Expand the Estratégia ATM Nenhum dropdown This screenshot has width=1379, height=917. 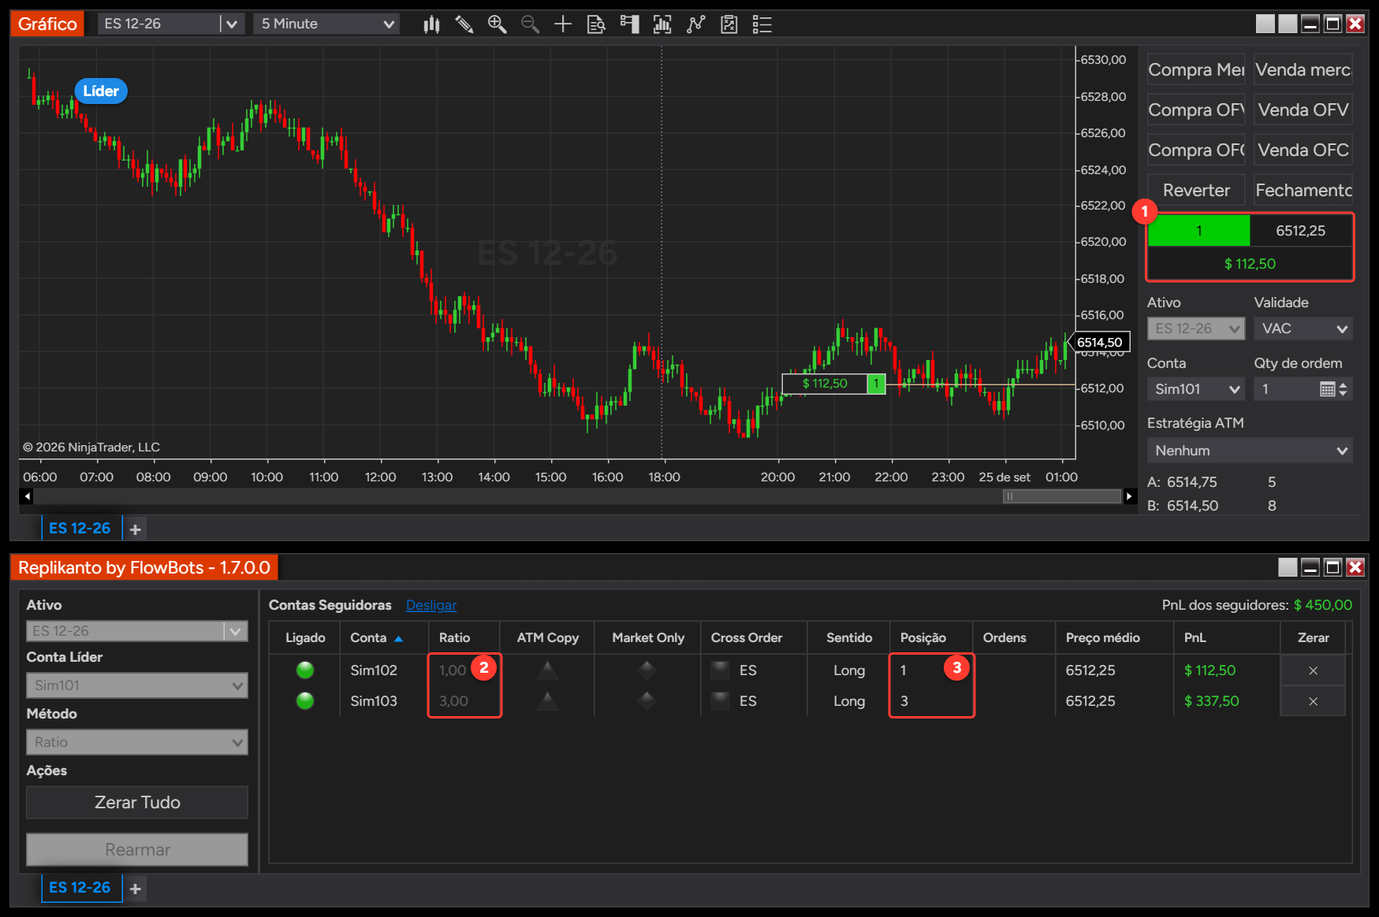point(1250,451)
